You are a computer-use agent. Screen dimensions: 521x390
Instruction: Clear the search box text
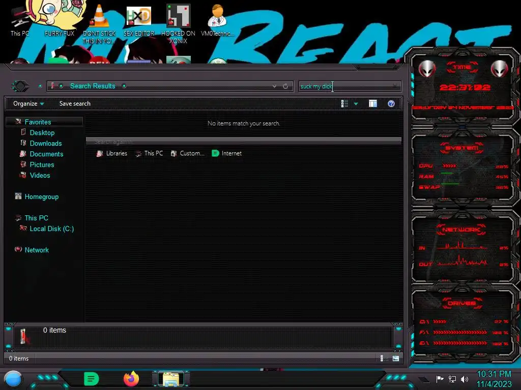[395, 86]
